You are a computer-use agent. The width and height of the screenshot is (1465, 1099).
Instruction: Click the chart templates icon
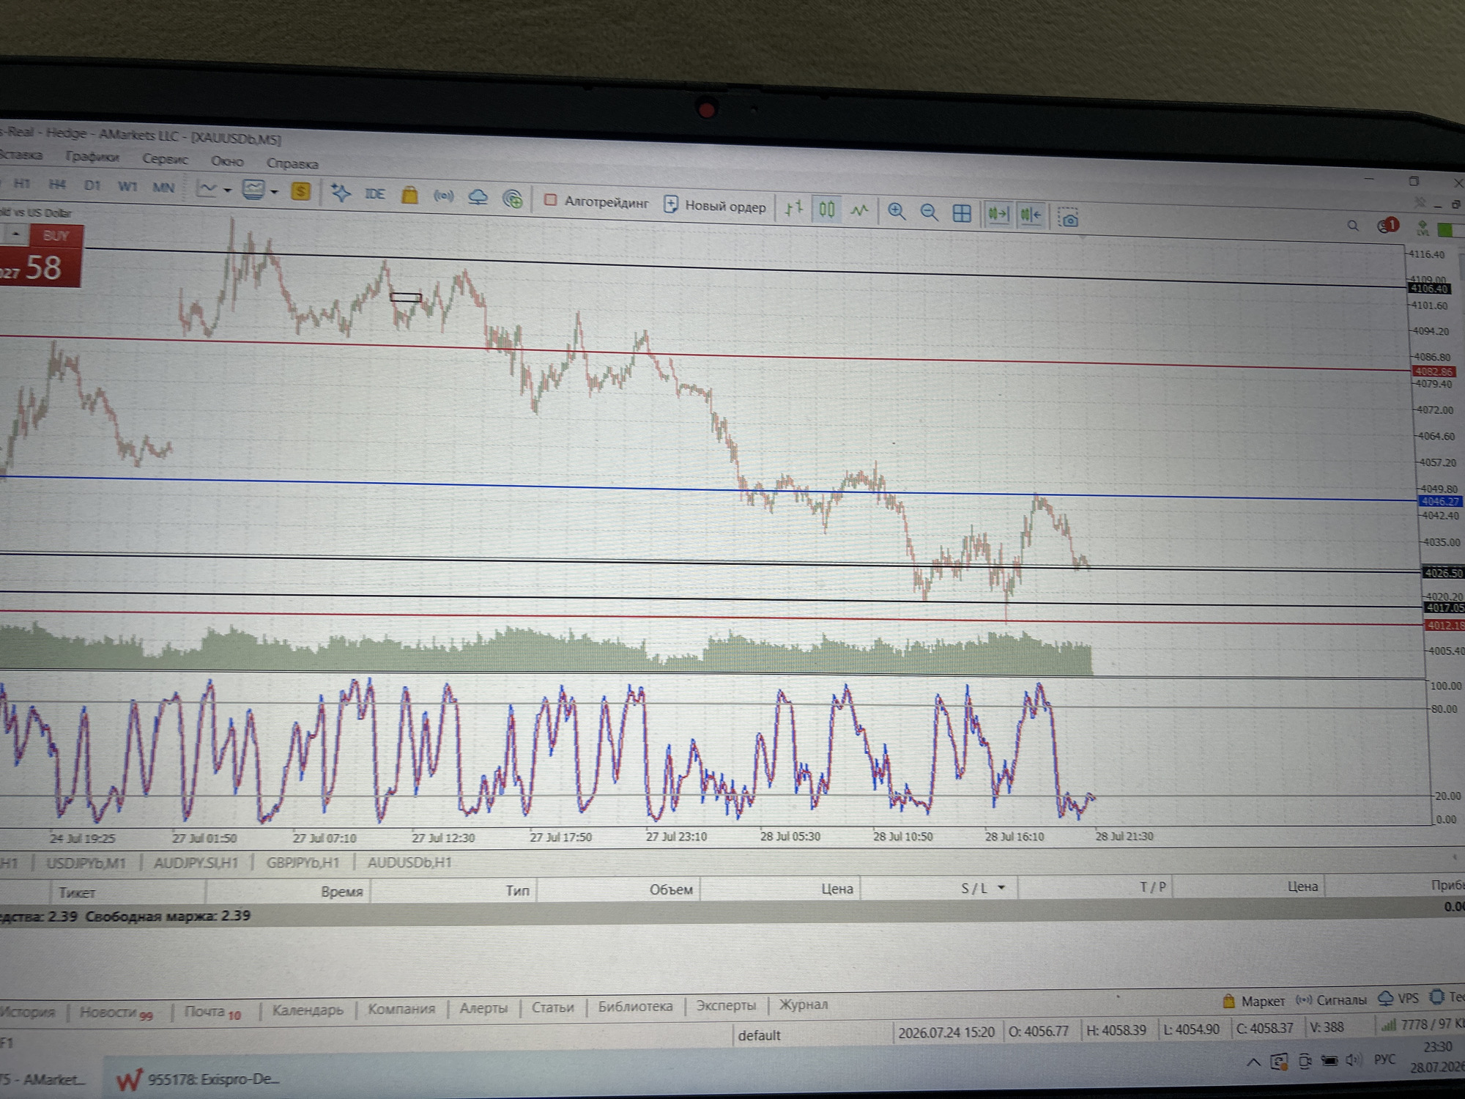[253, 190]
